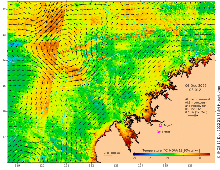Click longitude axis label 126
Image resolution: width=220 pixels, height=170 pixels.
[190, 165]
